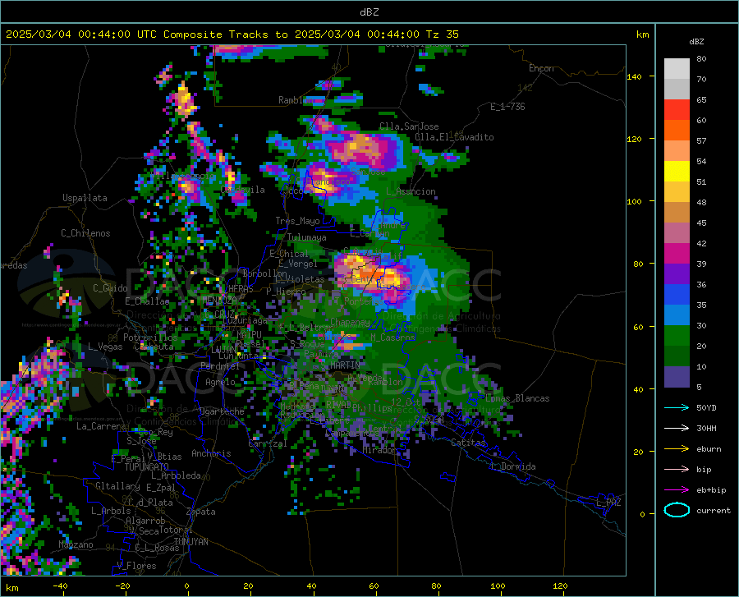Click the pink bip arrow icon
739x597 pixels.
tap(677, 470)
